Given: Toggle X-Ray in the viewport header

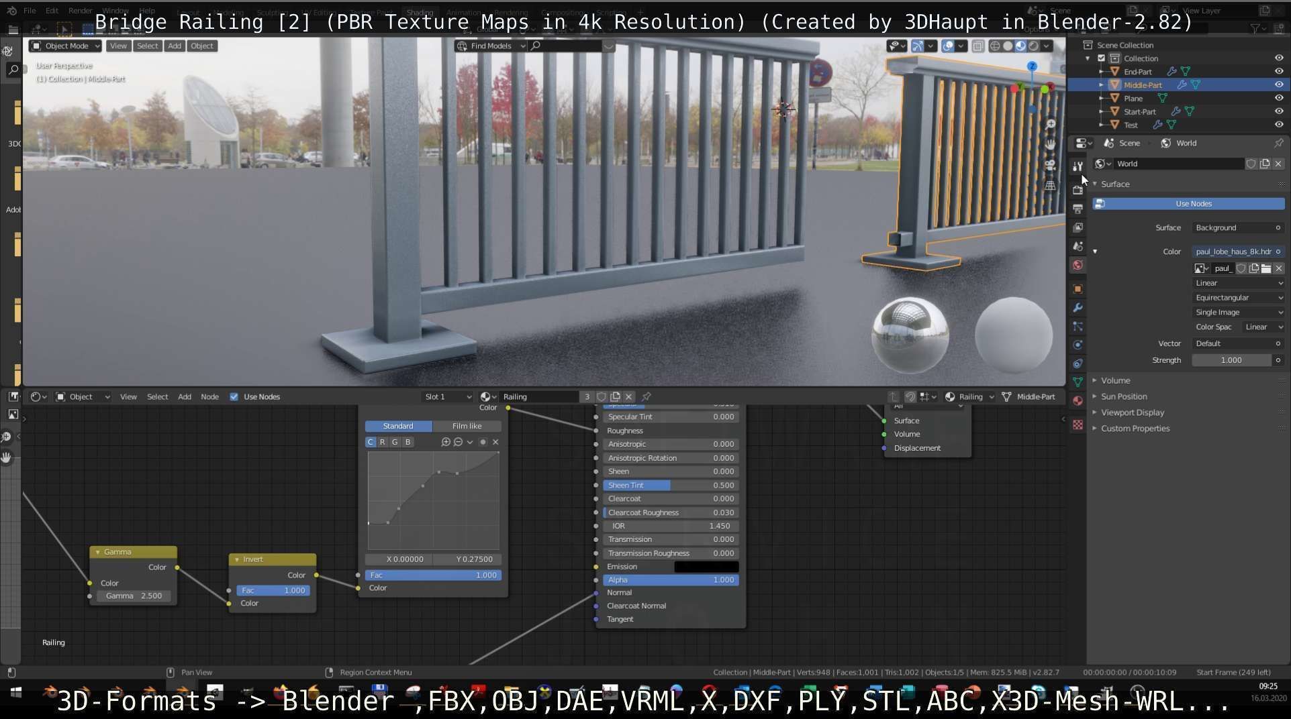Looking at the screenshot, I should [978, 46].
